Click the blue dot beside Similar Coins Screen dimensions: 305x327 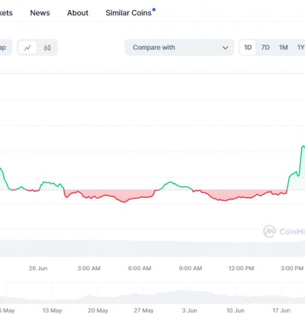154,9
